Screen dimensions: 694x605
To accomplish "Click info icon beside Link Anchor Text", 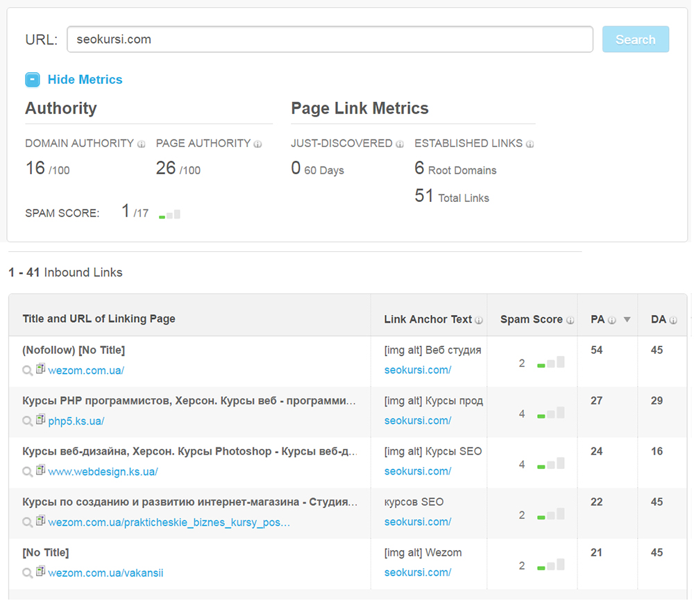I will point(478,320).
